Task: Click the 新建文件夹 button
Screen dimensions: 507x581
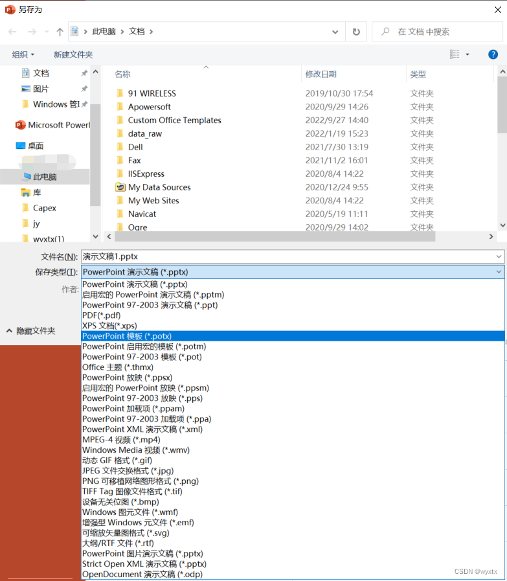Action: click(x=73, y=54)
